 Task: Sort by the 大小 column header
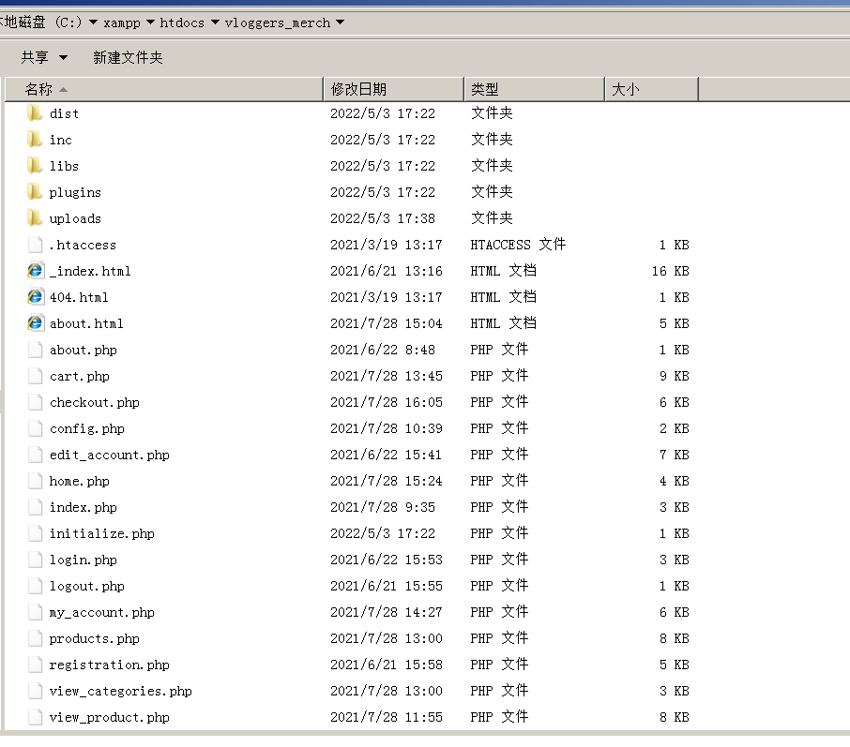coord(651,89)
